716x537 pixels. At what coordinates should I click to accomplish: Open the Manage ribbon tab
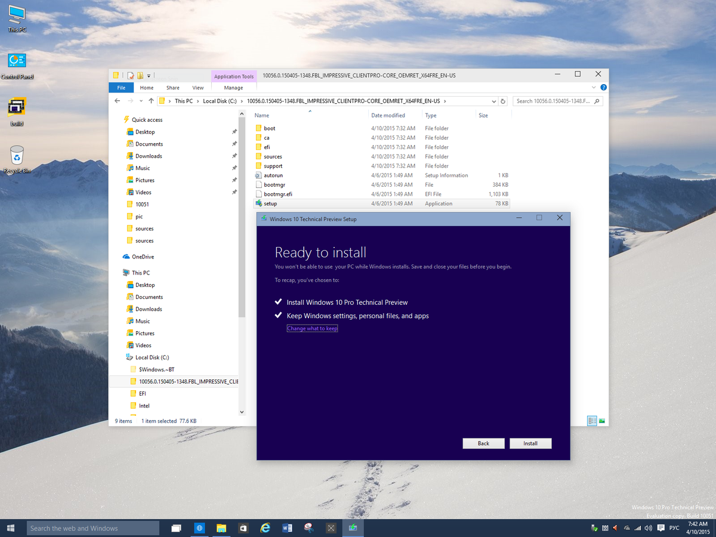(x=233, y=88)
